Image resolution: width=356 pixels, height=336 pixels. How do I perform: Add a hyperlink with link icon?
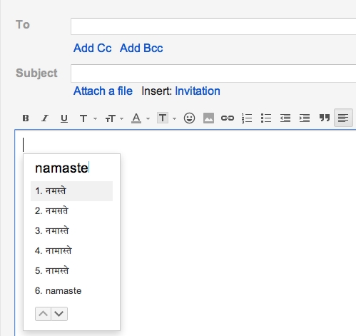[x=228, y=118]
